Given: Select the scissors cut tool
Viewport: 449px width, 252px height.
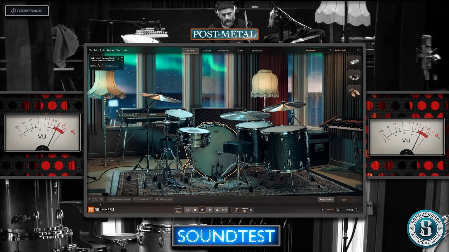Looking at the screenshot, I should point(101,199).
